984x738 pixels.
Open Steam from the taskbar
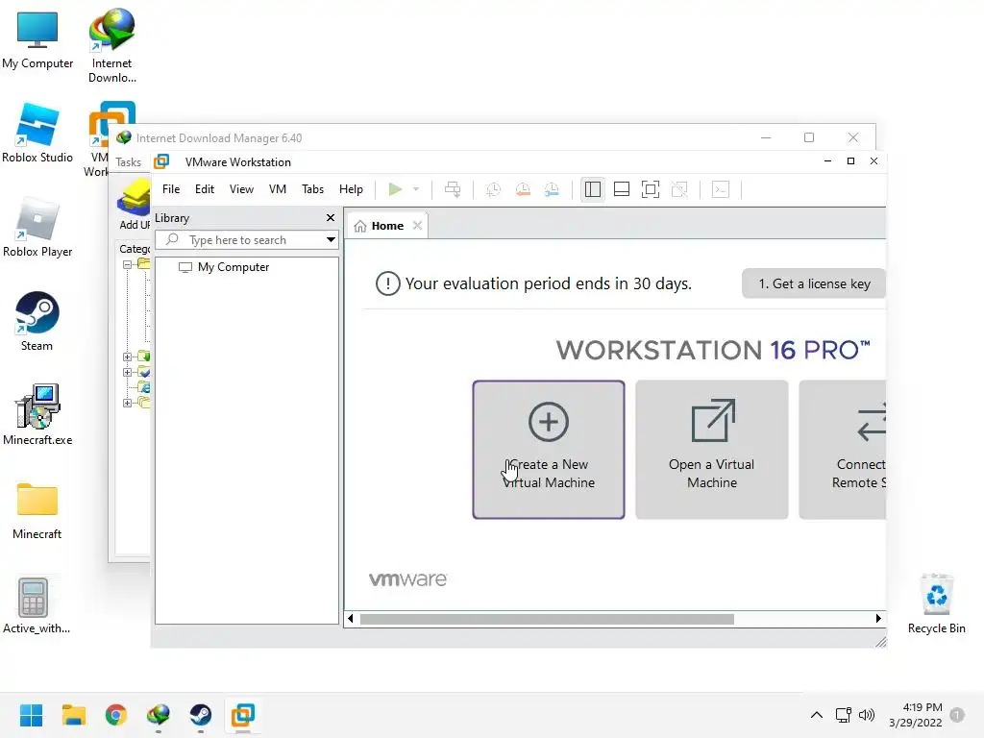pos(200,715)
